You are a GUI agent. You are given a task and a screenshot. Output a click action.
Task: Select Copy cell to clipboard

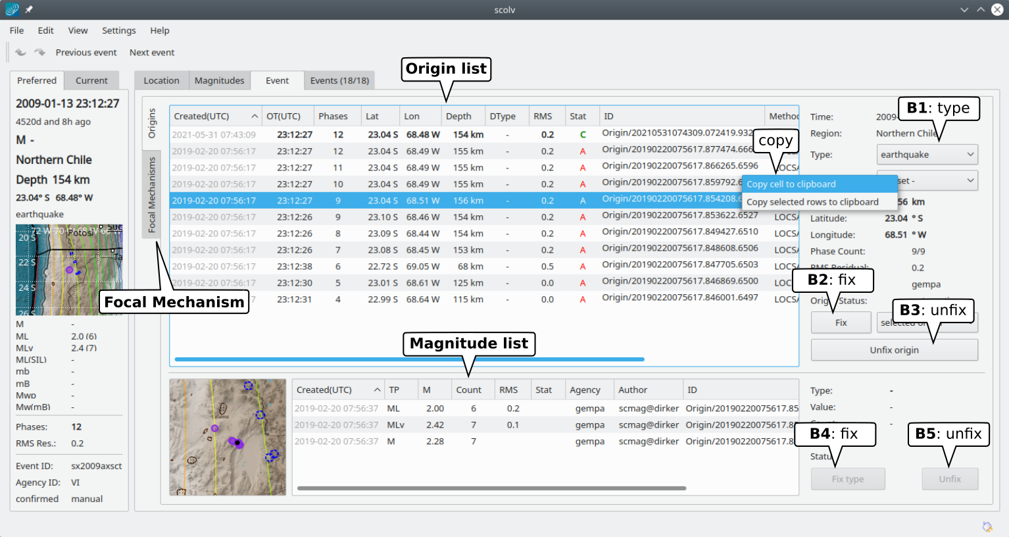coord(791,184)
